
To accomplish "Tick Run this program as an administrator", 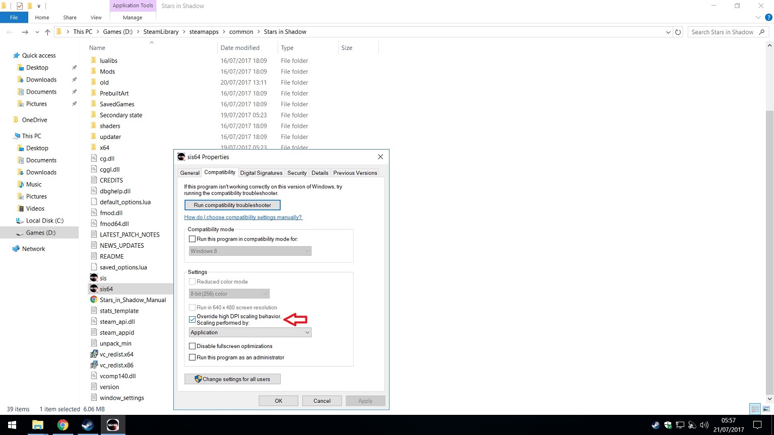I will (192, 357).
